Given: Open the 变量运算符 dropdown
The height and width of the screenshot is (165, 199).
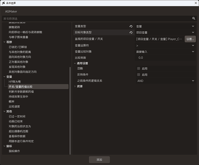Looking at the screenshot, I should click(165, 46).
